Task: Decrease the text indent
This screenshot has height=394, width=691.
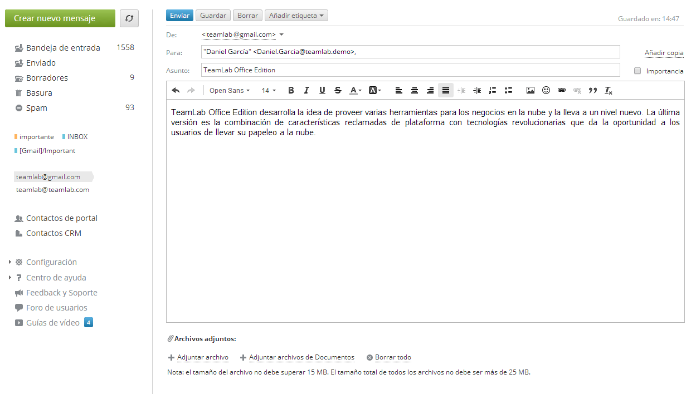Action: coord(461,90)
